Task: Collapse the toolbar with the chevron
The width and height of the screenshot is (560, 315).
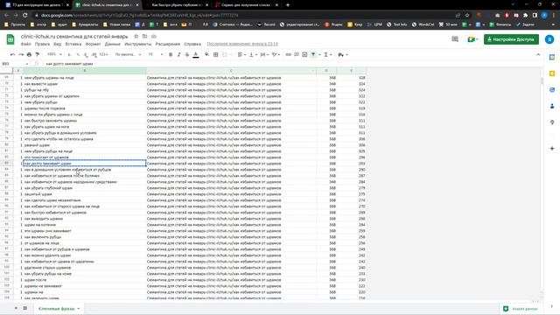Action: 538,54
